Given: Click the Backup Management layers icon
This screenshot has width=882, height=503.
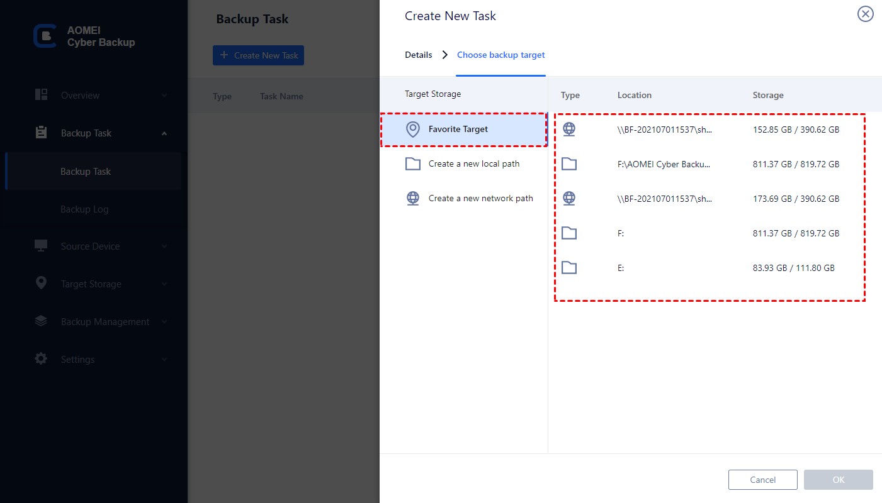Looking at the screenshot, I should 42,321.
